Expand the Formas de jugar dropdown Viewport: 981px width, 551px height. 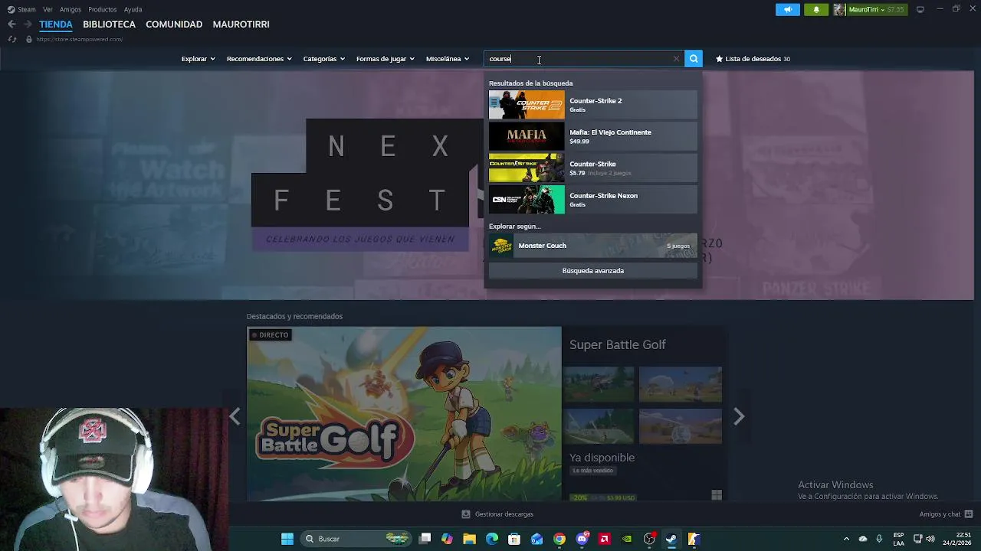pyautogui.click(x=385, y=59)
